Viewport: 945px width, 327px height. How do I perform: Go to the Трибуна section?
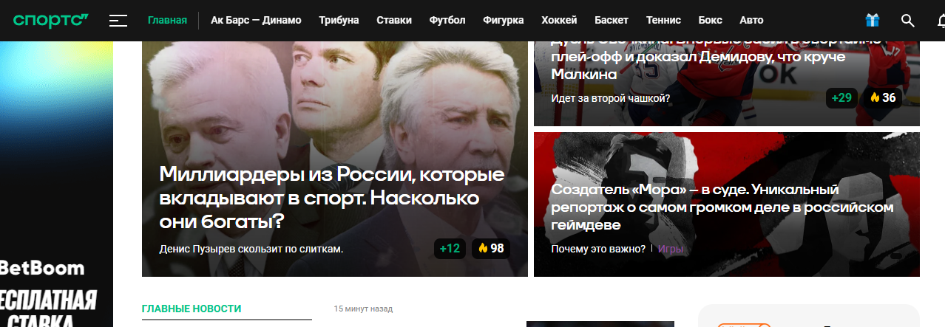[339, 20]
